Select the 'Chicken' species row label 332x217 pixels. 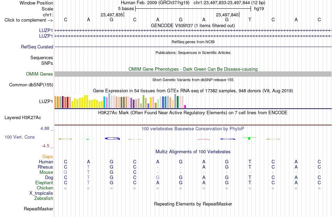[45, 188]
